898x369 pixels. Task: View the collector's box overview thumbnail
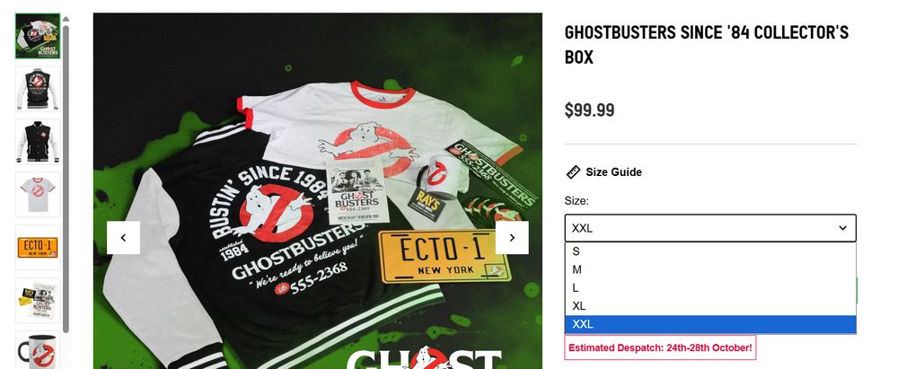(37, 36)
